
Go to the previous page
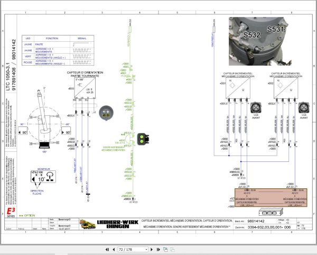pos(114,250)
